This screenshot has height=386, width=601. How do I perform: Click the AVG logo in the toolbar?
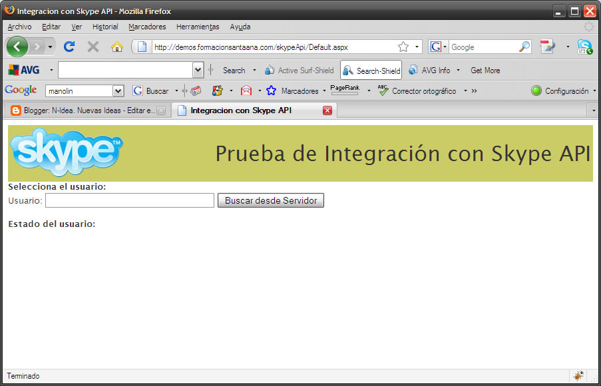[x=24, y=70]
